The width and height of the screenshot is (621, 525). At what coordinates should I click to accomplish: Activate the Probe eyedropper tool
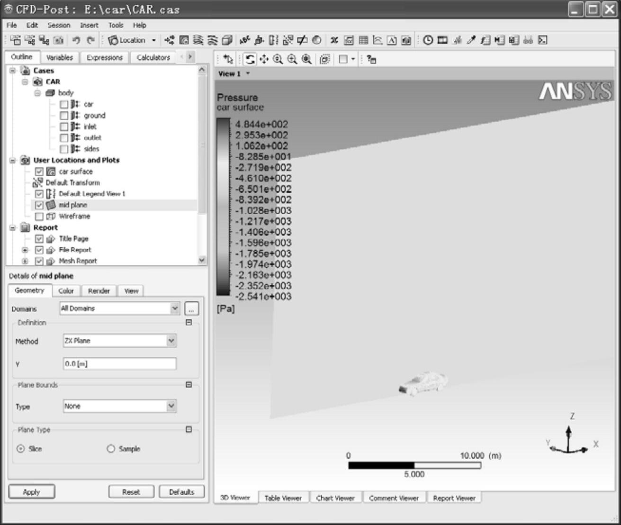point(471,40)
